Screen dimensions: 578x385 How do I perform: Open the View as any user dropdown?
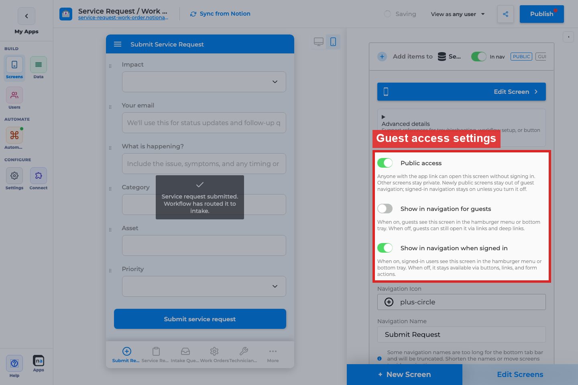pyautogui.click(x=458, y=14)
